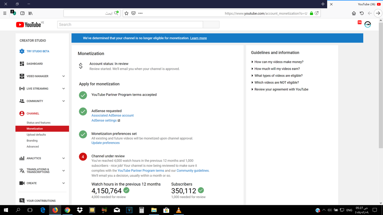Toggle the Firefox sidebars icon
The image size is (383, 215).
pyautogui.click(x=22, y=13)
